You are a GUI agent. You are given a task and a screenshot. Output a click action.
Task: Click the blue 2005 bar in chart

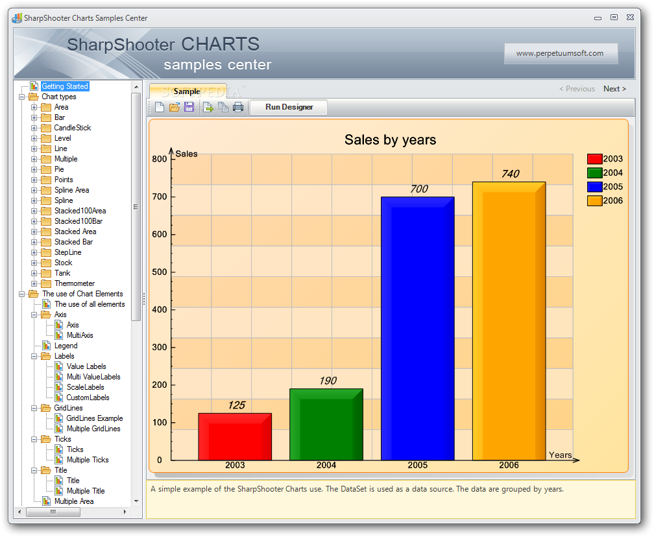tap(418, 329)
